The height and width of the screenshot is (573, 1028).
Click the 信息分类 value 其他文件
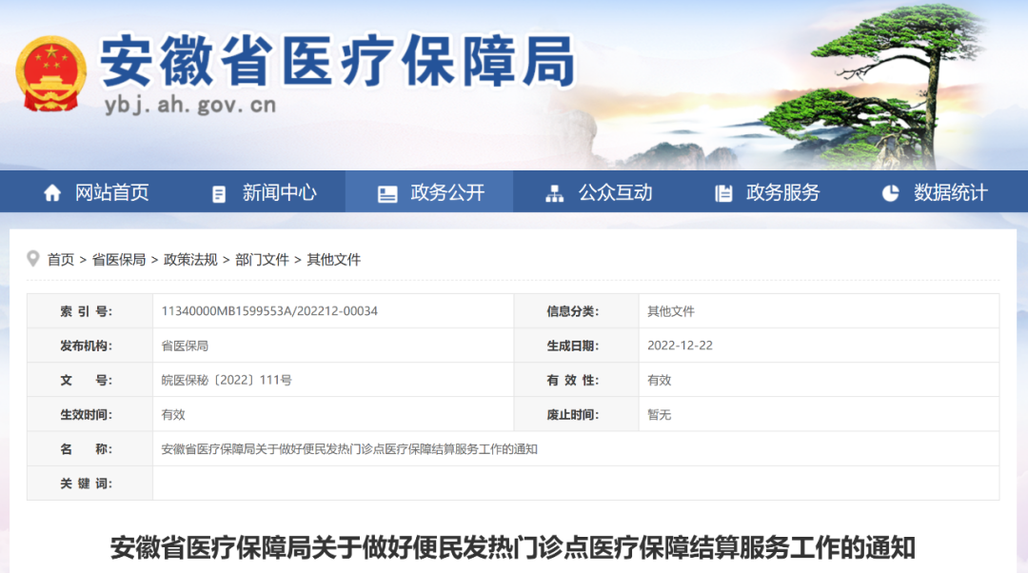671,310
